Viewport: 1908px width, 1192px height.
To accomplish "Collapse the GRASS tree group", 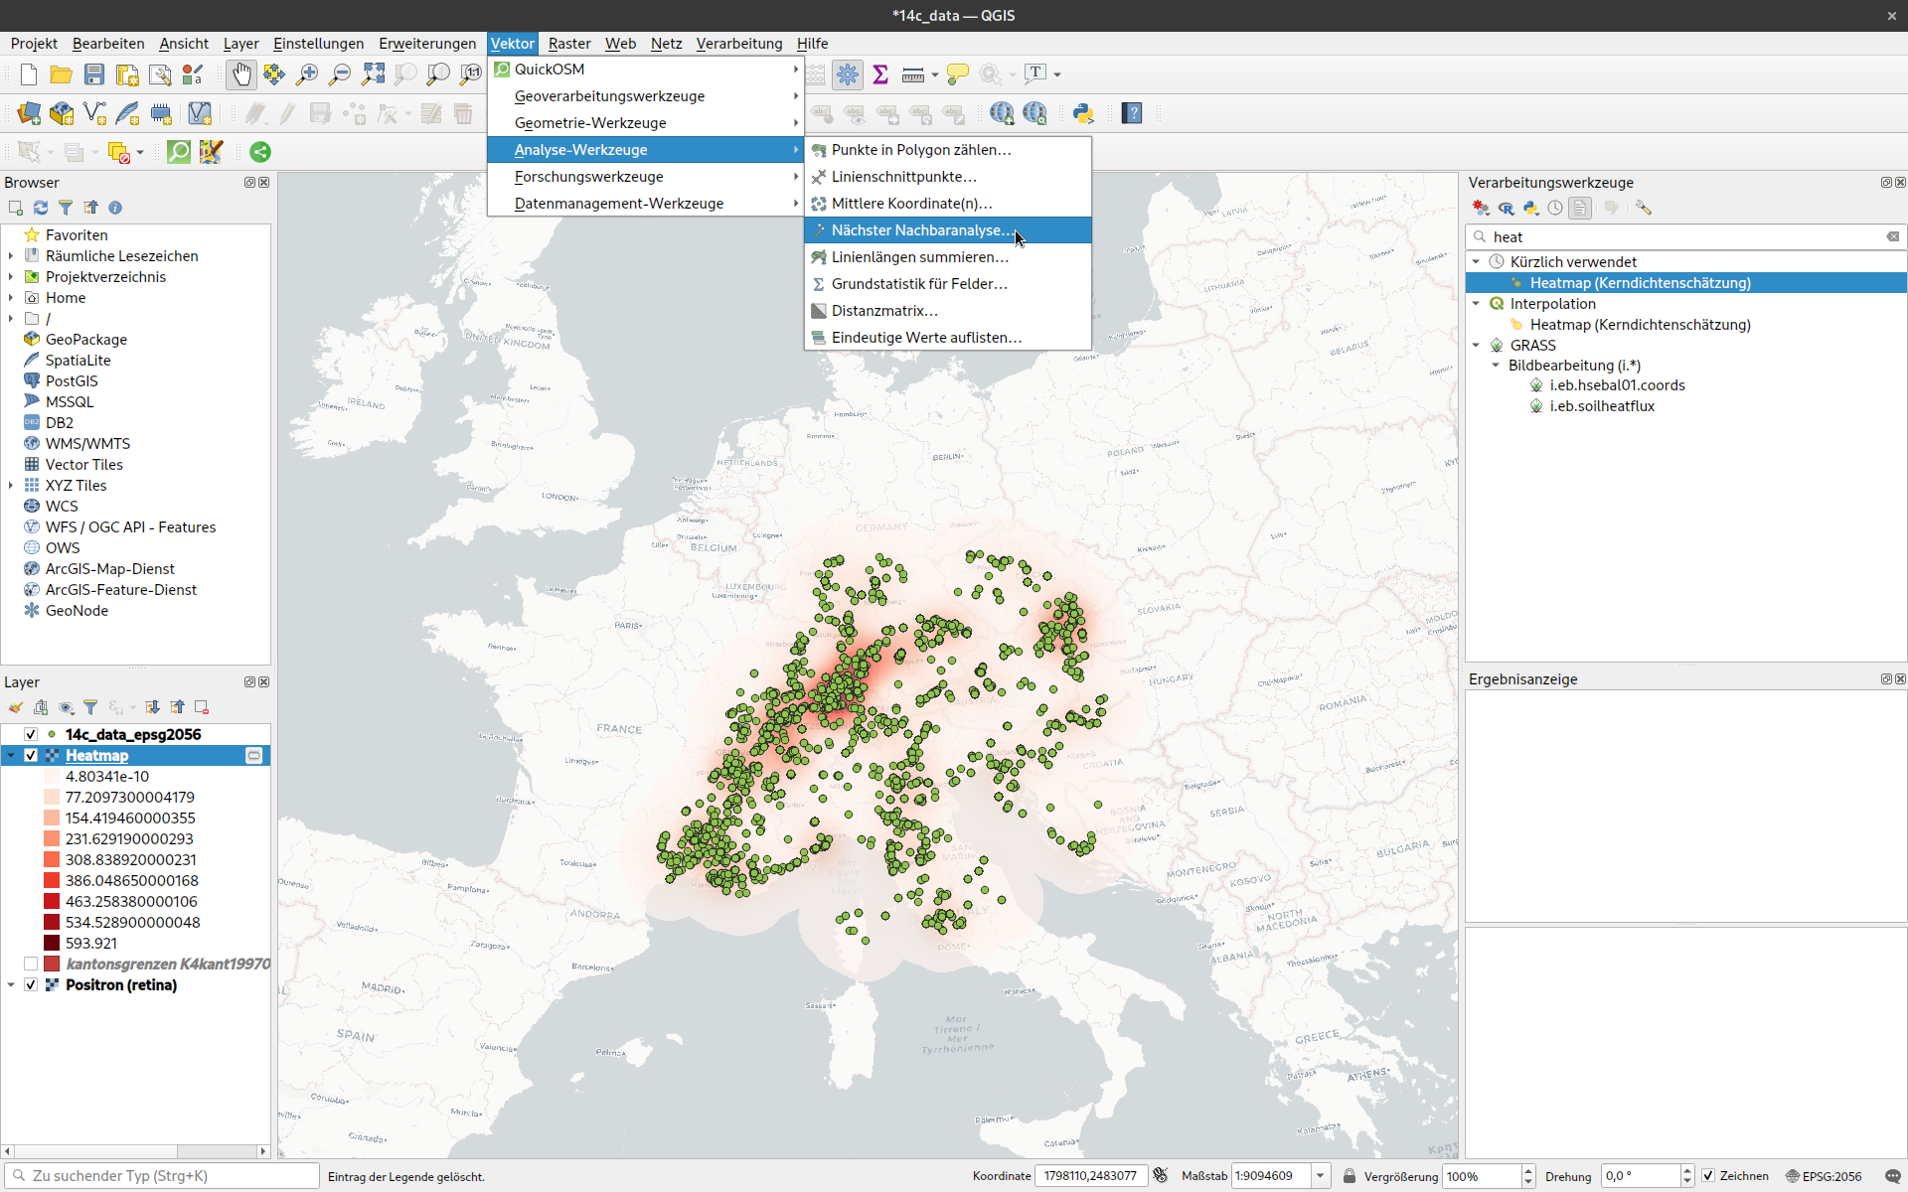I will click(x=1476, y=345).
